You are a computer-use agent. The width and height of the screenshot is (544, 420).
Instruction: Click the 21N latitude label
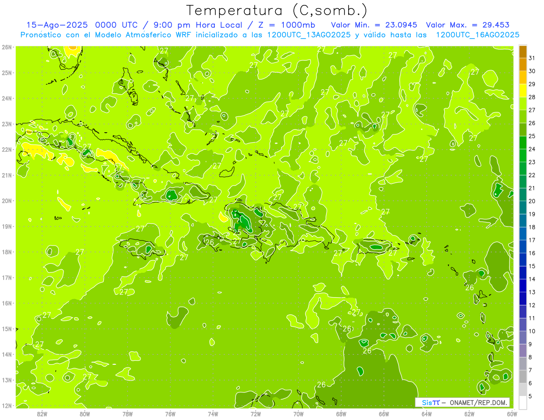(7, 175)
